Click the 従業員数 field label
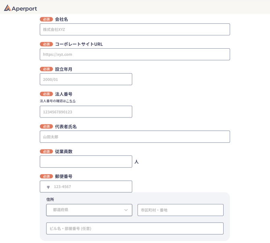The image size is (270, 243). tap(64, 151)
